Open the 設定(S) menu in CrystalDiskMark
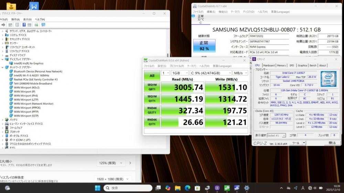 (x=162, y=66)
